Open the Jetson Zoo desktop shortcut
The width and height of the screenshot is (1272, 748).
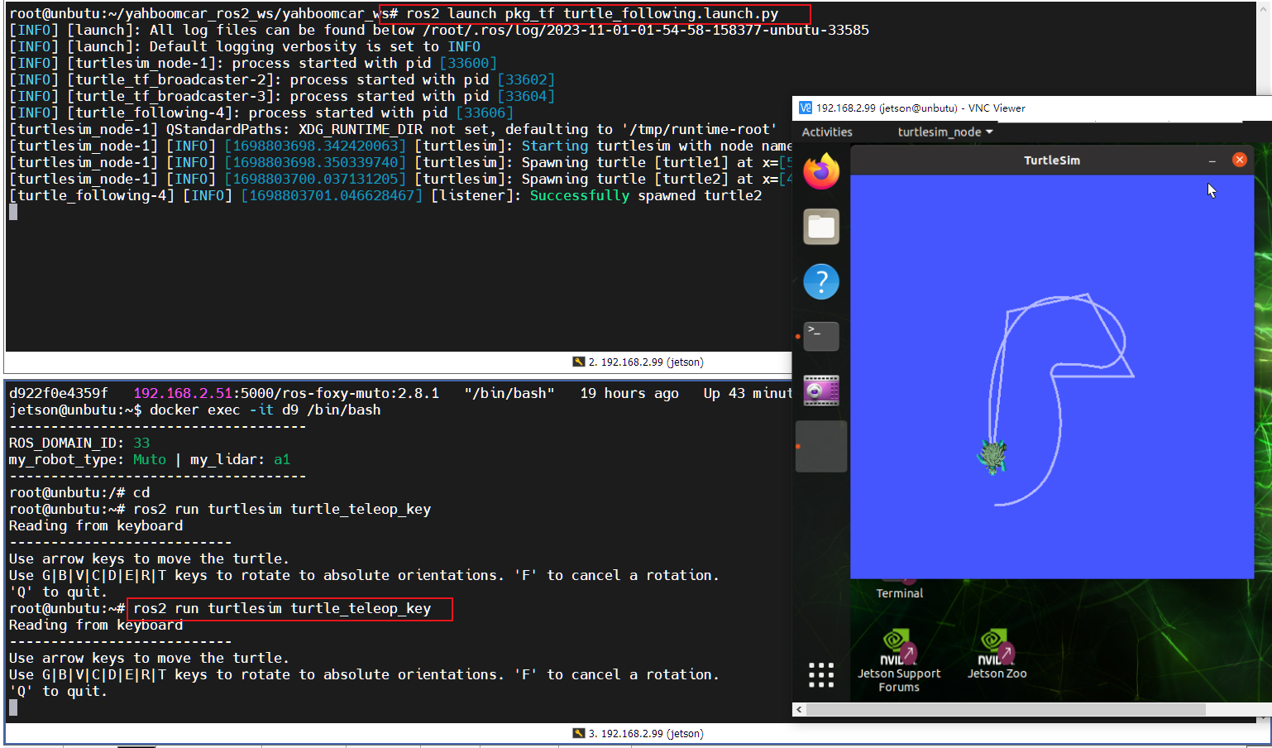997,654
